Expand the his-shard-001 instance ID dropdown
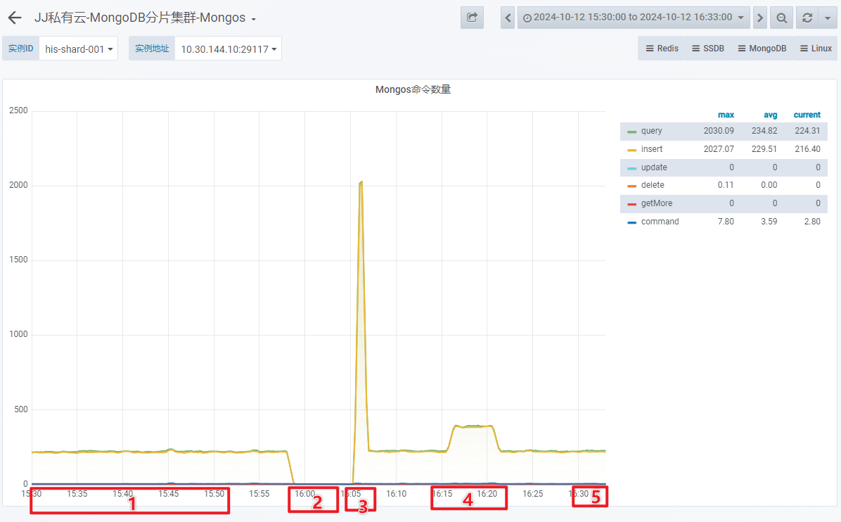 (x=79, y=49)
